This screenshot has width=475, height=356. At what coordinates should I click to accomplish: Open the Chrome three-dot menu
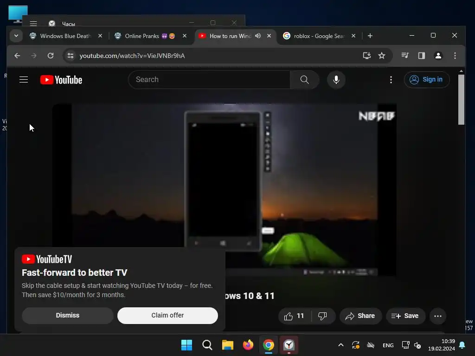pos(455,56)
